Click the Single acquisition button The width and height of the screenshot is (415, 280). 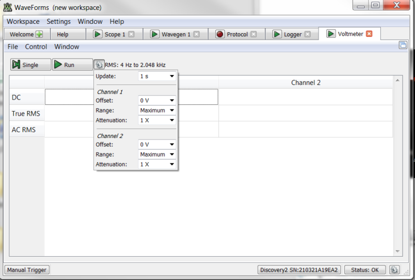[x=31, y=65]
